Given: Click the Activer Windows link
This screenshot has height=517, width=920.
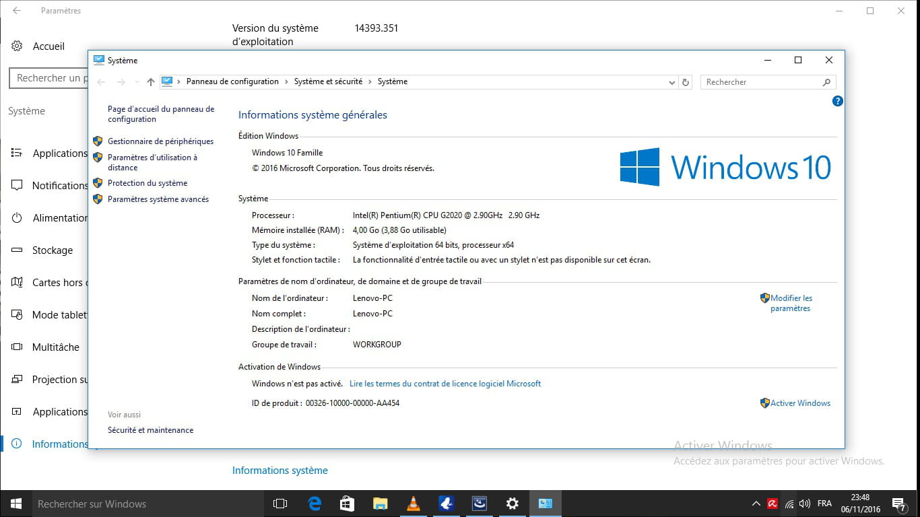Looking at the screenshot, I should (x=800, y=403).
